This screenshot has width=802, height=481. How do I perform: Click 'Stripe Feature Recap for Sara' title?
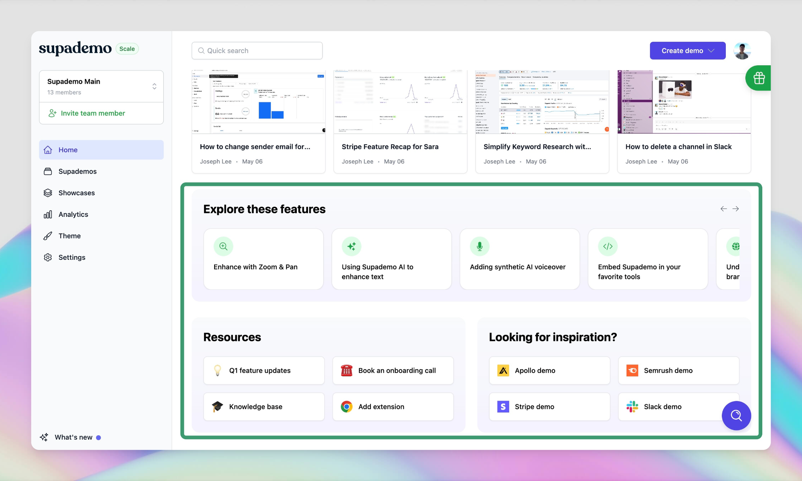tap(390, 147)
